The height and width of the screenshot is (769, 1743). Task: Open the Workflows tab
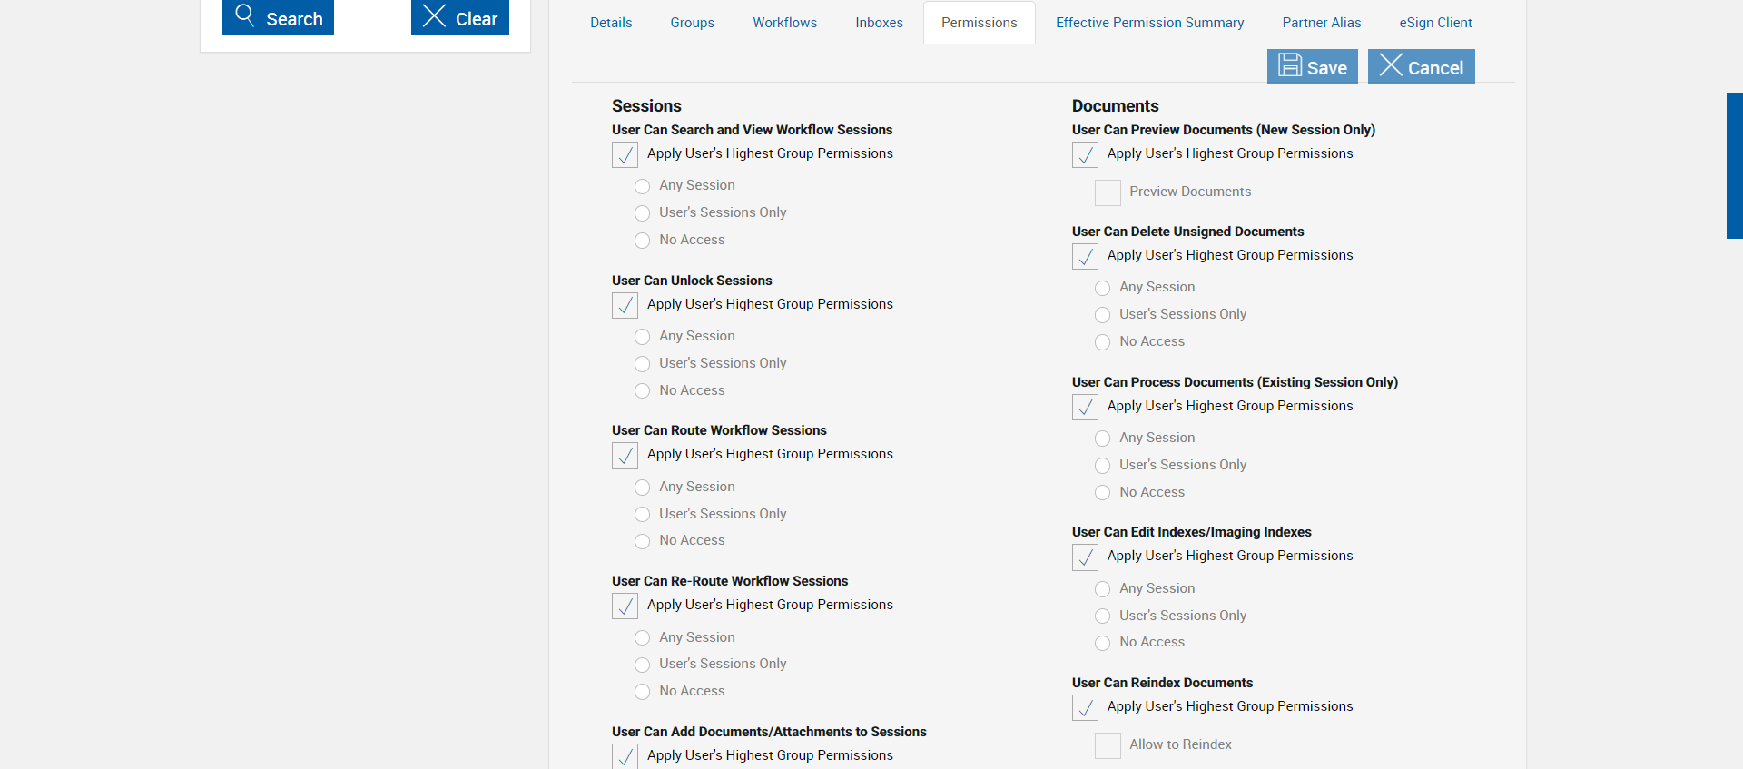784,23
